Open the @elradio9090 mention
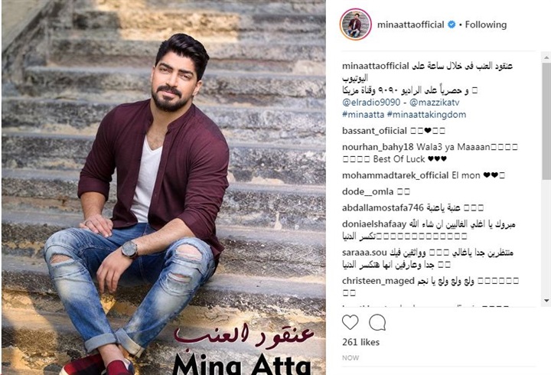The width and height of the screenshot is (551, 375). (370, 103)
